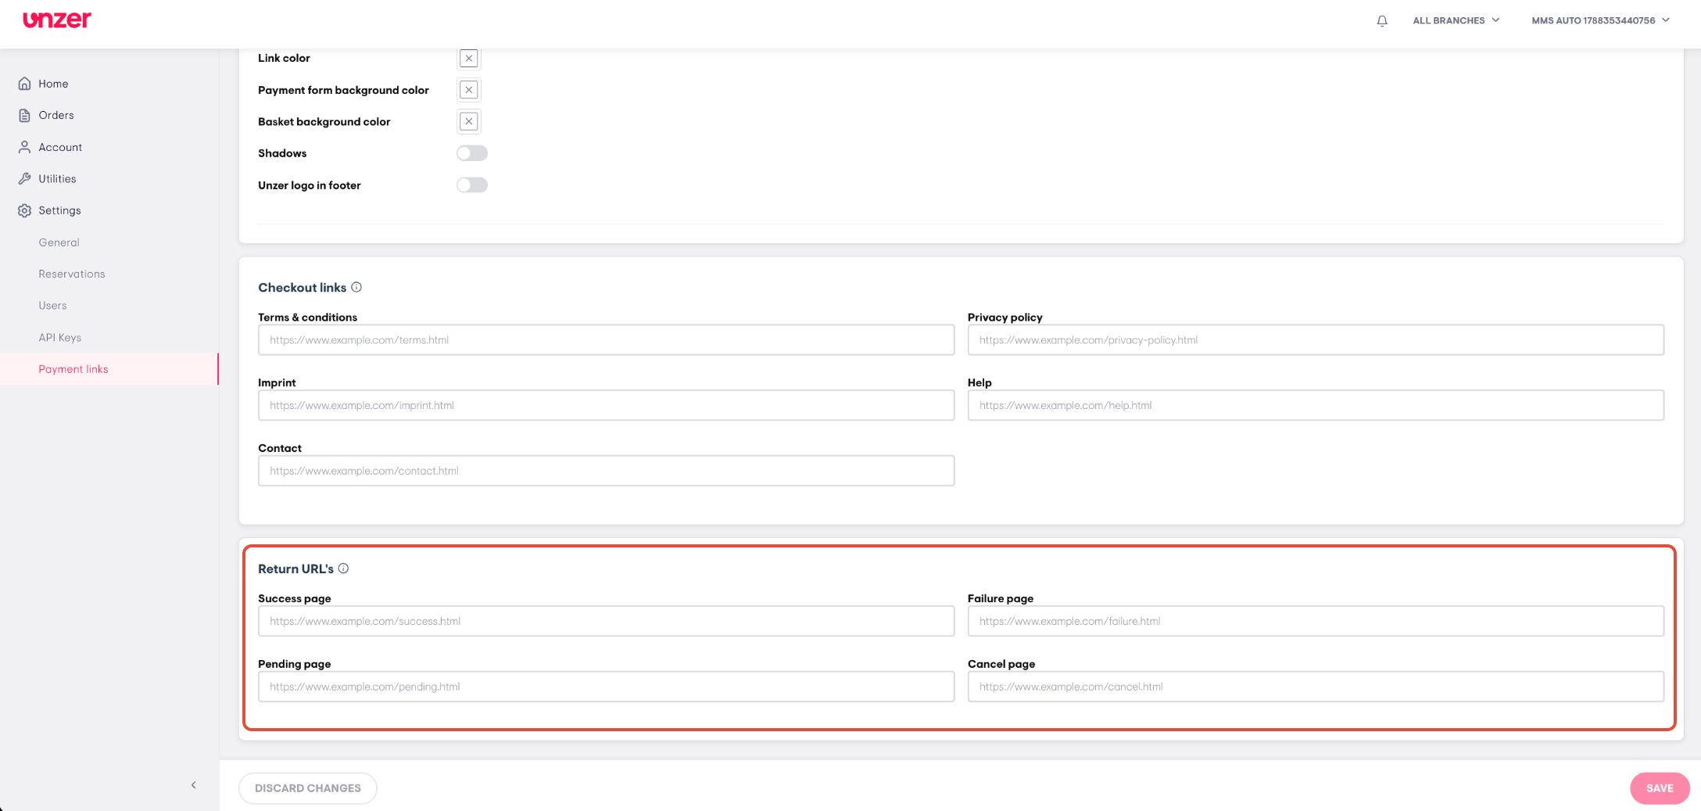The image size is (1701, 811).
Task: Click the Unzer logo
Action: (x=57, y=20)
